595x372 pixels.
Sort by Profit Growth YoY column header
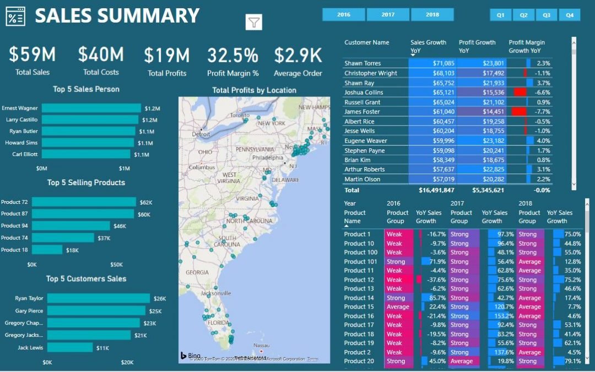tap(477, 46)
